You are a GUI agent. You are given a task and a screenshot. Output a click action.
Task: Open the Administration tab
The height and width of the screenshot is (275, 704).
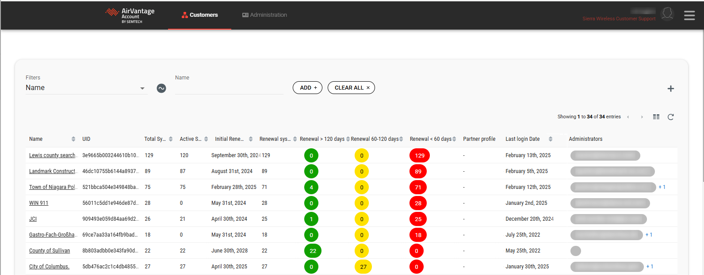(264, 15)
